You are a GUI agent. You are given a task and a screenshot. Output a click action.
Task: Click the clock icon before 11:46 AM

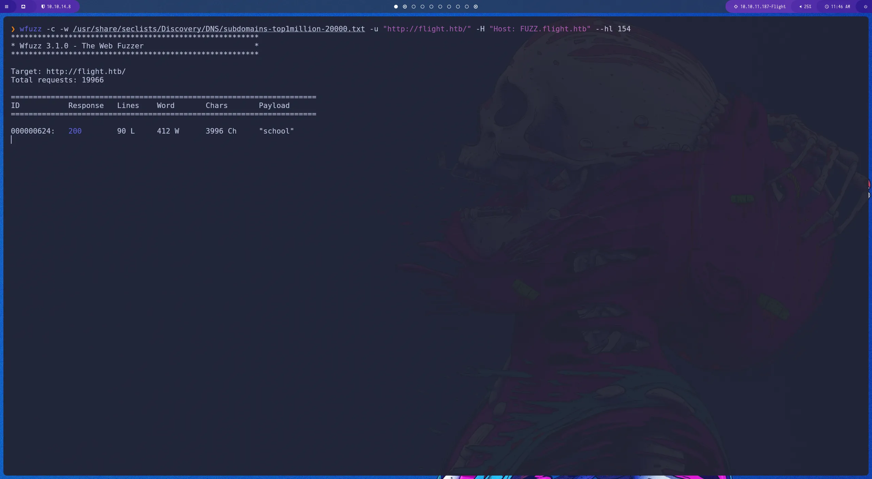click(827, 6)
